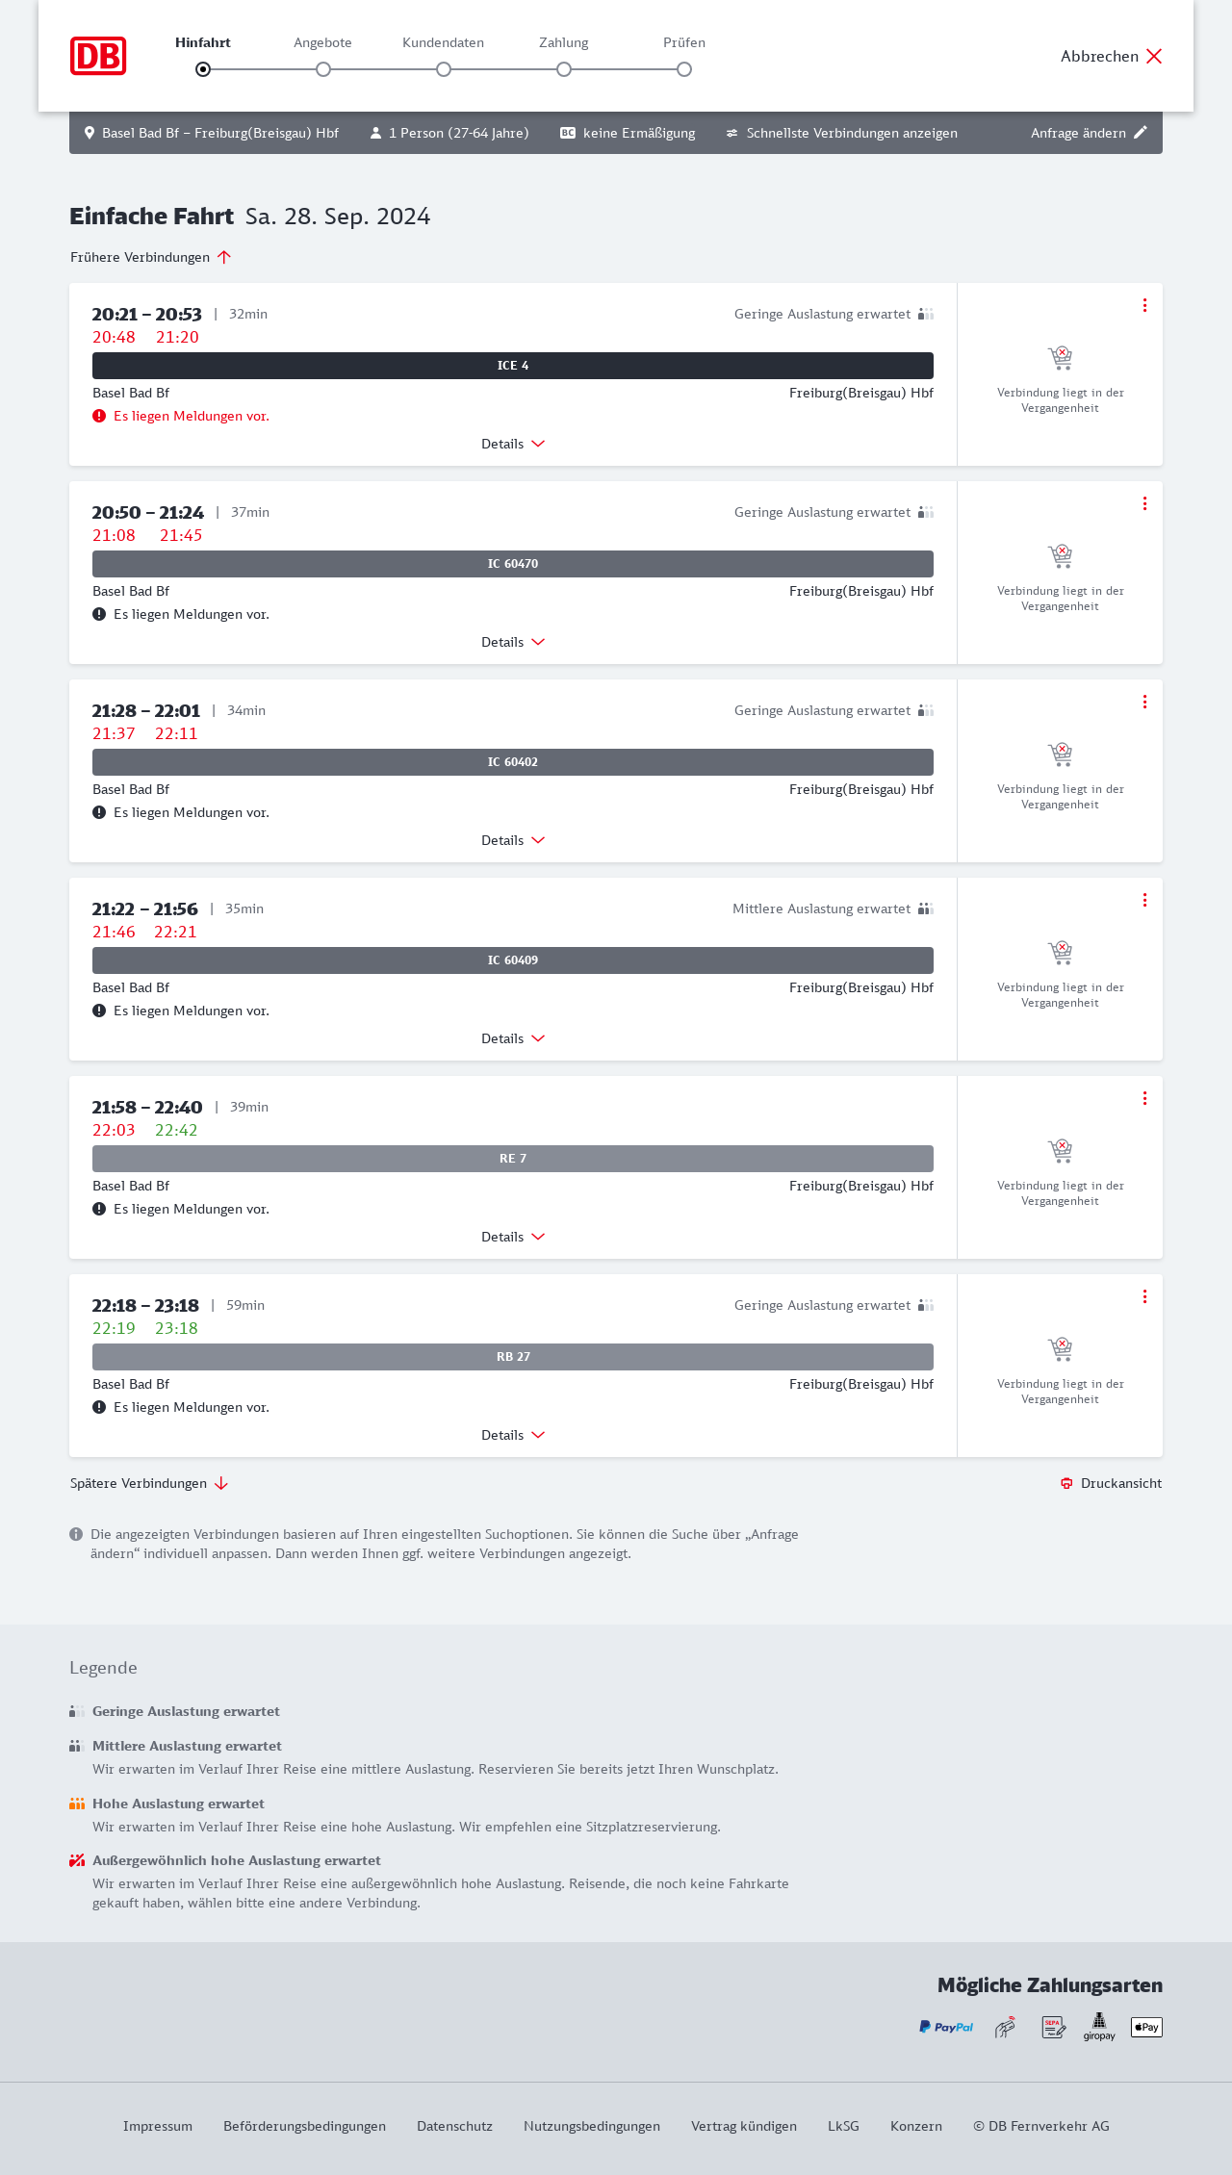Click the PayPal payment icon
The width and height of the screenshot is (1232, 2175).
tap(946, 2027)
